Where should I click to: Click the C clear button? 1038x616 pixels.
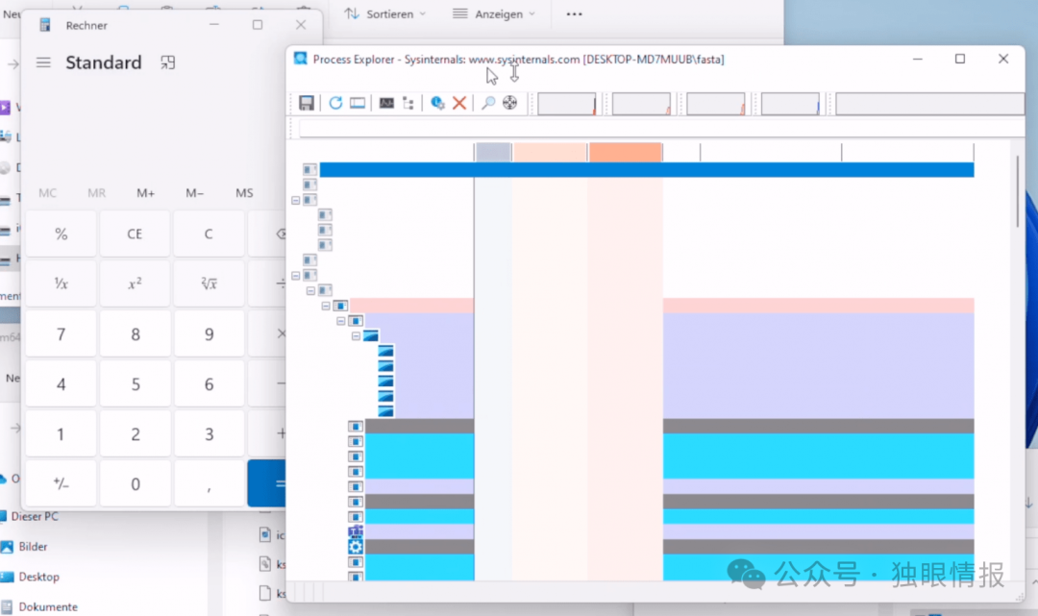tap(209, 234)
